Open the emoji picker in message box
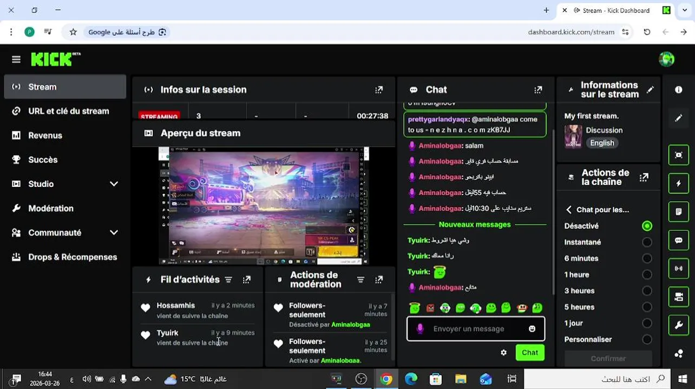Screen dimensions: 695x389 tap(532, 328)
